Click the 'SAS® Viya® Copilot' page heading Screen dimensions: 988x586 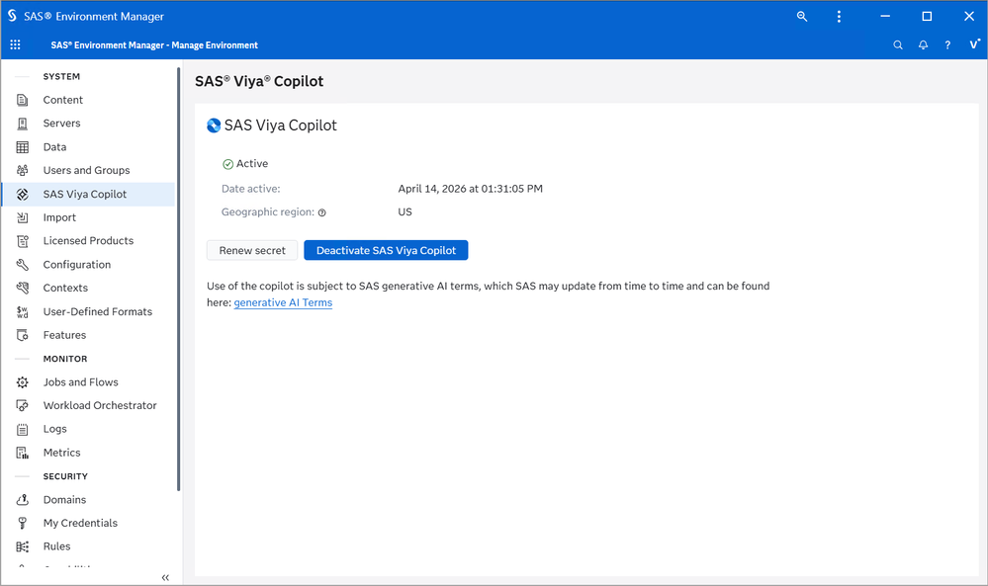click(x=259, y=81)
